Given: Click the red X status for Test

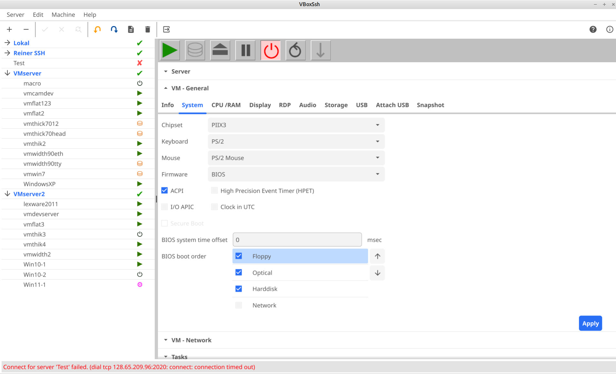Looking at the screenshot, I should (x=140, y=63).
